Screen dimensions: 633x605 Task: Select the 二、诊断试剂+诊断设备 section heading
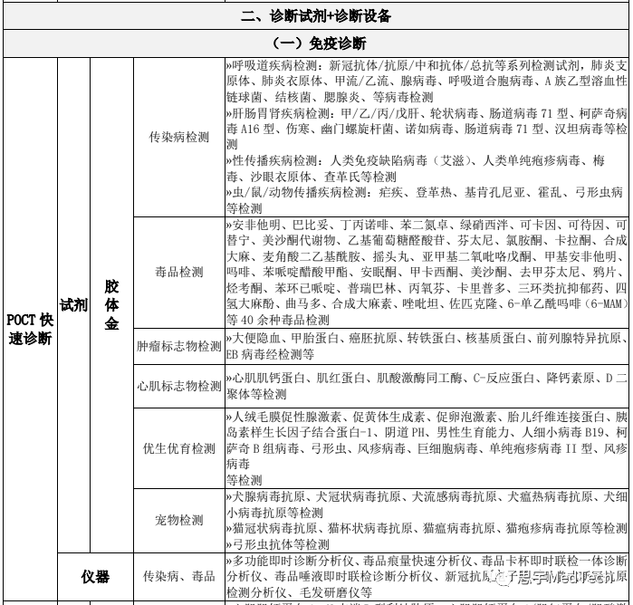coord(316,16)
